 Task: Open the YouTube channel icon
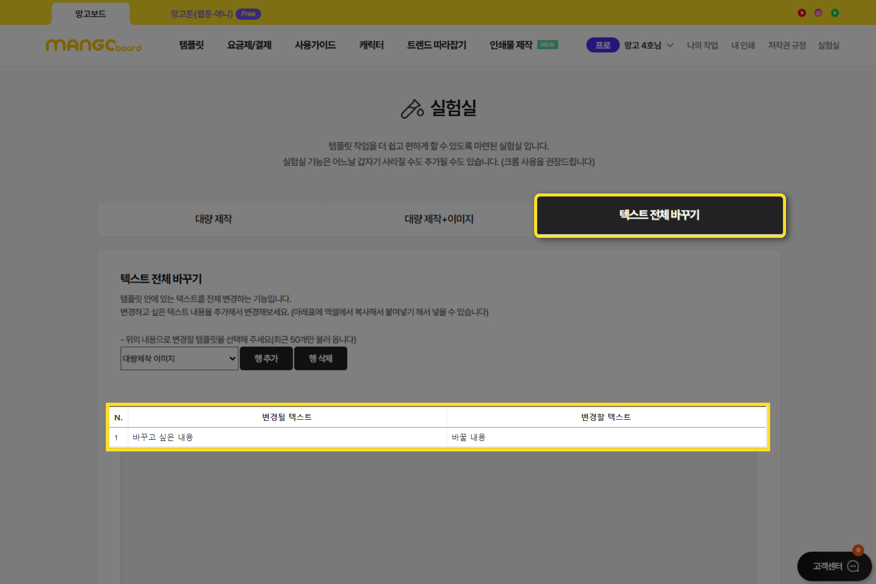[802, 13]
